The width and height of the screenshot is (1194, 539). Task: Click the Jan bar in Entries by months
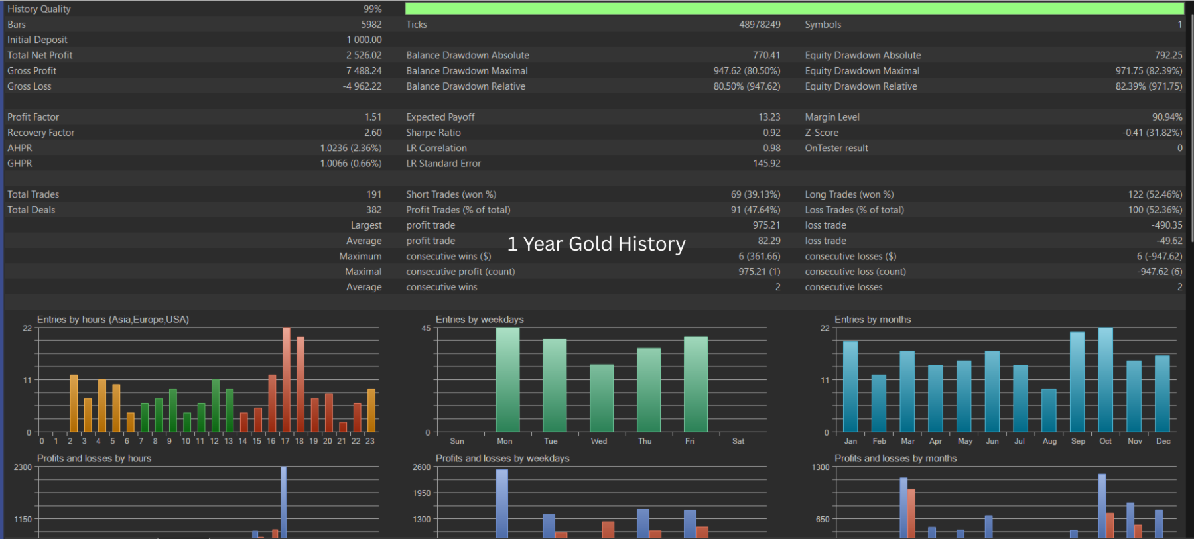coord(850,387)
